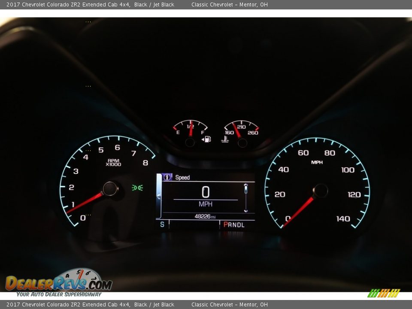Click the "48226 mi" odometer reading
This screenshot has height=309, width=412.
pos(205,216)
